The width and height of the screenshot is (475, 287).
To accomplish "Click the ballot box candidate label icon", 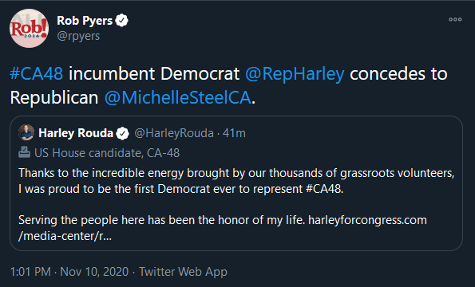I will (x=24, y=152).
